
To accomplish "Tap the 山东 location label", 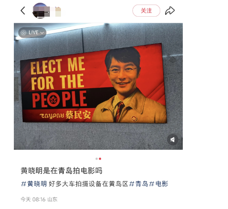I will (x=53, y=199).
